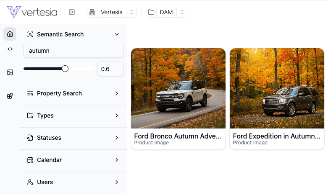Click the Ford Expedition in Autumn... title
This screenshot has height=195, width=328.
coord(276,136)
